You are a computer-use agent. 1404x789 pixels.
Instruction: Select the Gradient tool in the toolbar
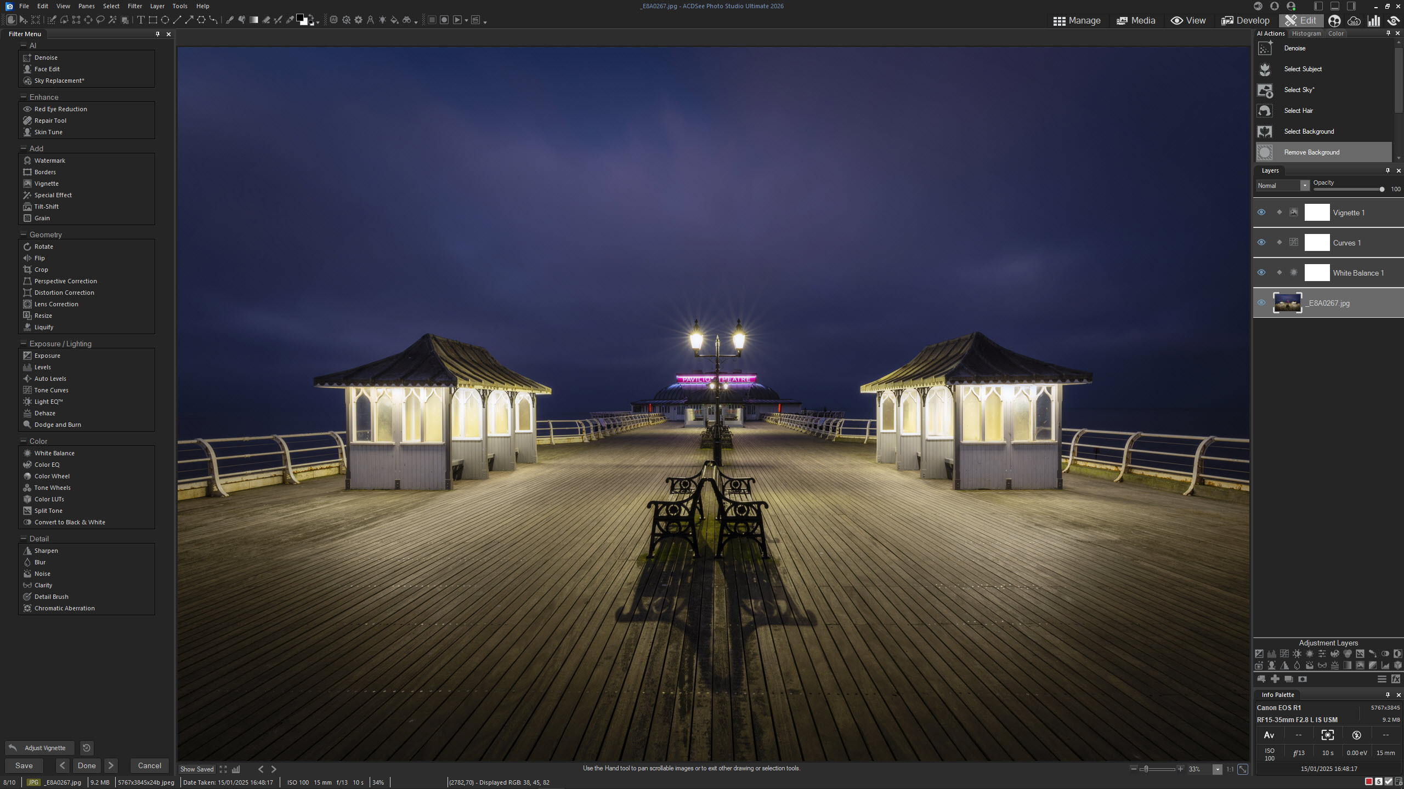point(254,20)
